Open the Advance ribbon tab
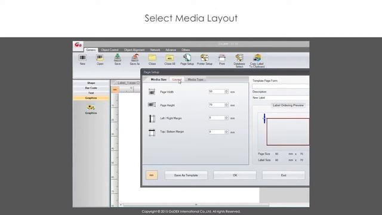The image size is (382, 215). (x=171, y=50)
